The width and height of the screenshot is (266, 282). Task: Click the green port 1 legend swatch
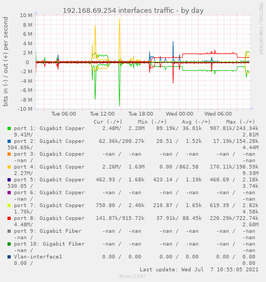click(x=9, y=128)
